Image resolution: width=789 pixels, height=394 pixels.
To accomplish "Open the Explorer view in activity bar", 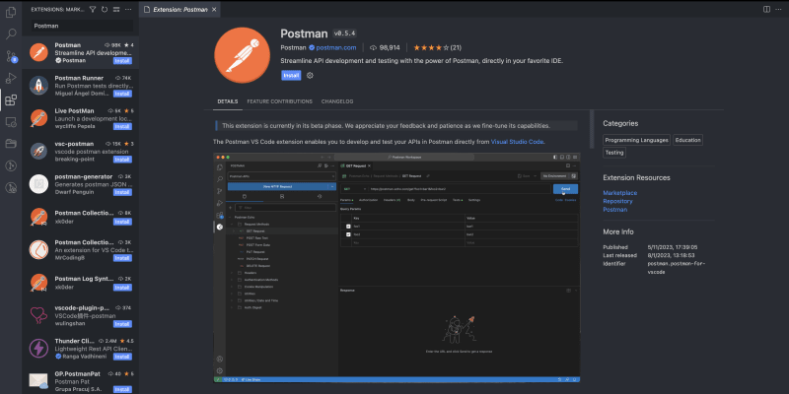I will point(11,12).
